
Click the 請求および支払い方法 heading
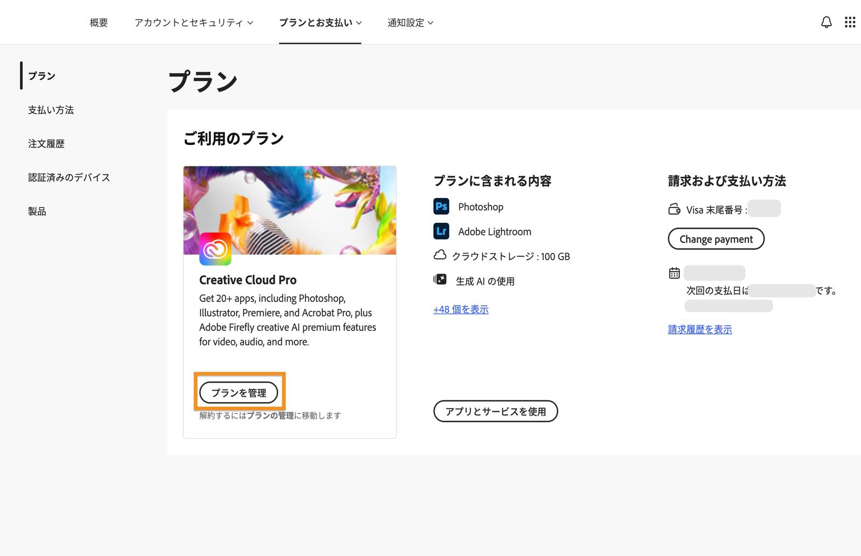[x=727, y=181]
